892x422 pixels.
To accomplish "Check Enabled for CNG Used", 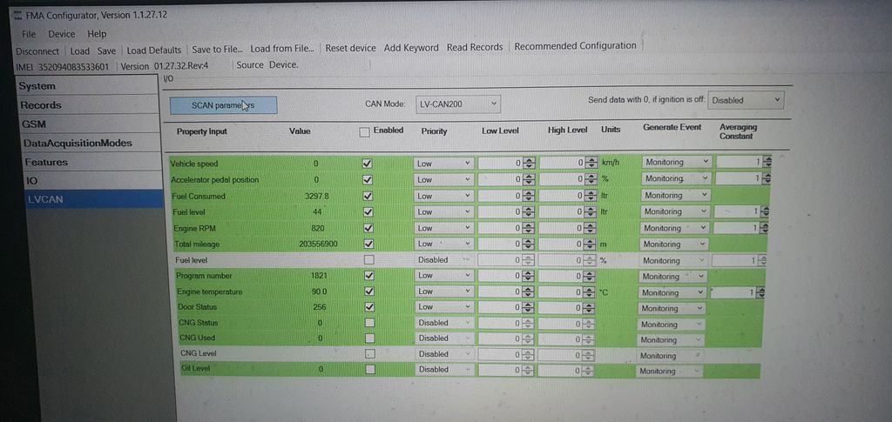I will [369, 338].
